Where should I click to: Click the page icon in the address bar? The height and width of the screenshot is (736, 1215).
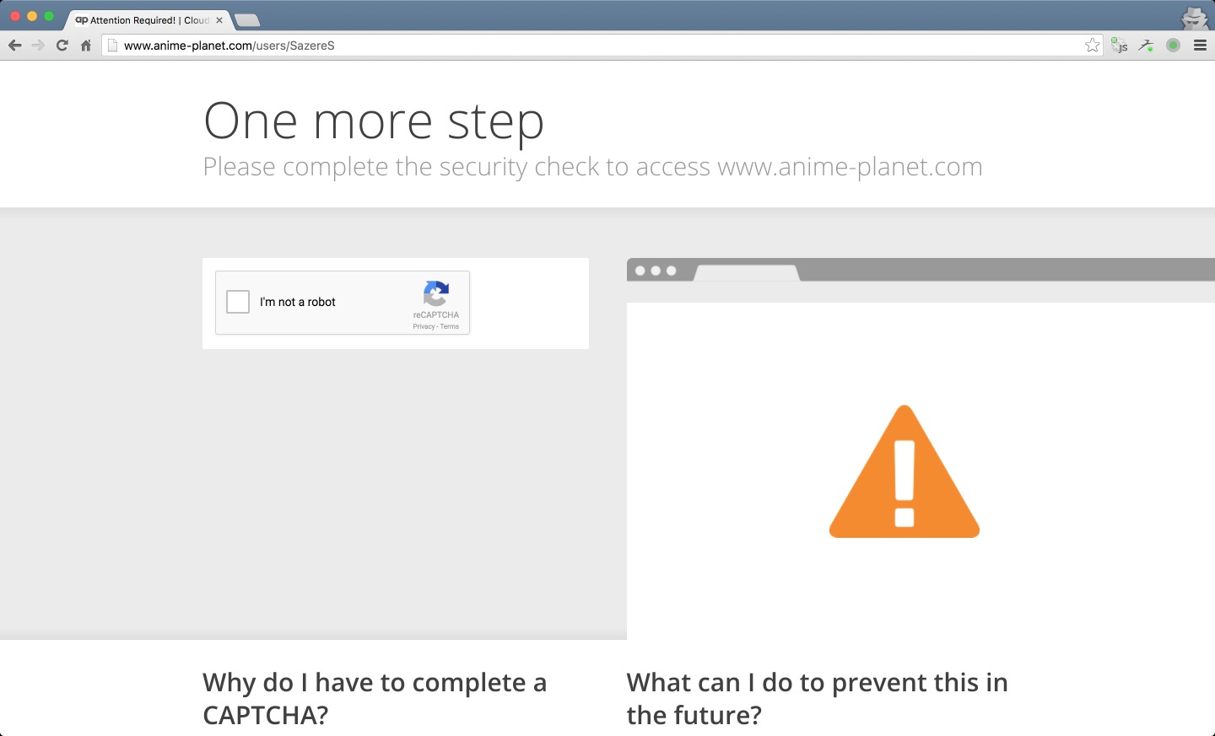pos(113,46)
